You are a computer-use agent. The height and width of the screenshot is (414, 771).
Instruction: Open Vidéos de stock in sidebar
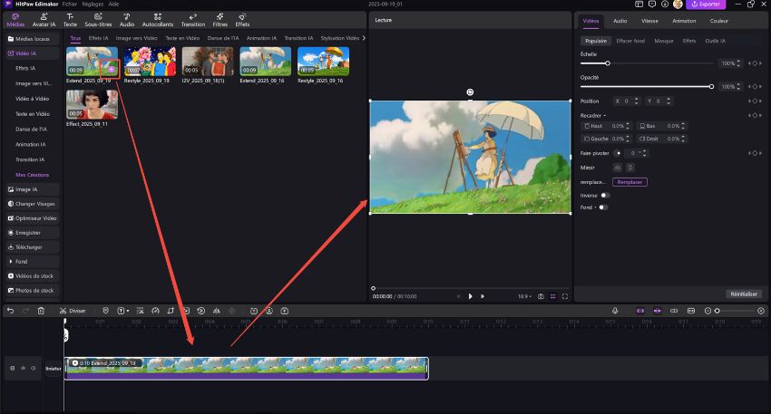pos(33,276)
